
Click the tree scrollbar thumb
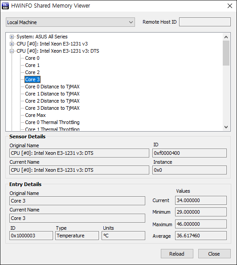pyautogui.click(x=226, y=53)
